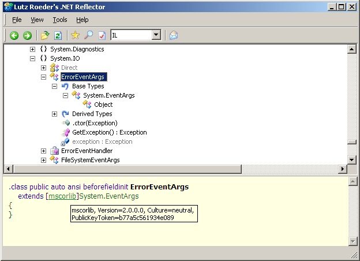Select ErrorEventHandler in the tree
Screen dimensions: 360x261
tap(87, 151)
